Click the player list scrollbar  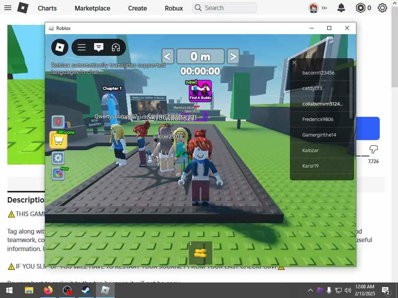(351, 92)
